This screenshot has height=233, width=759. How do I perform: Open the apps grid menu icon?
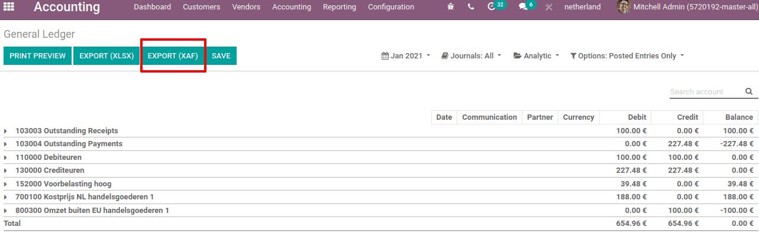9,7
